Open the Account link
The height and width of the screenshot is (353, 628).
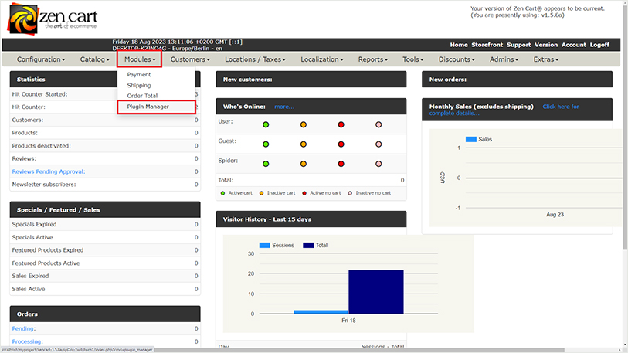[x=573, y=45]
